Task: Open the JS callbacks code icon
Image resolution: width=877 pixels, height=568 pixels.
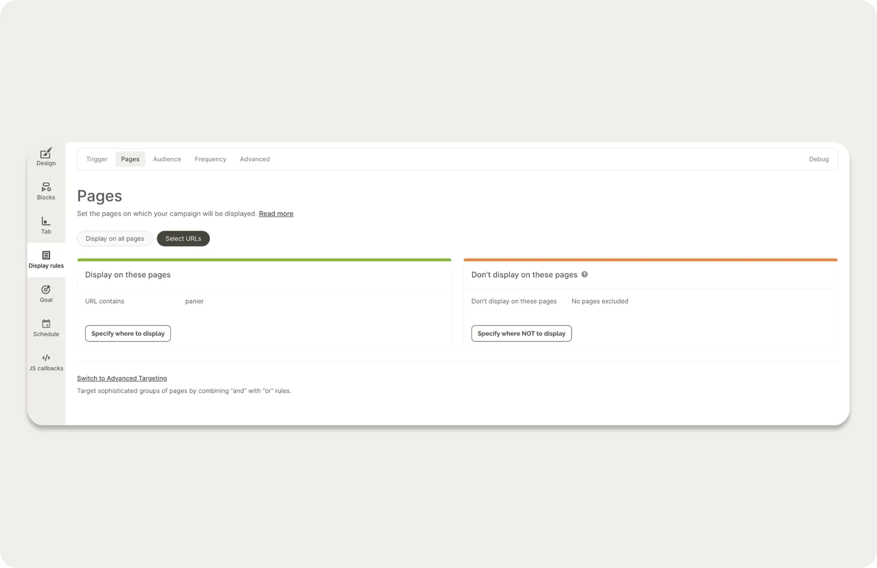Action: [x=46, y=358]
